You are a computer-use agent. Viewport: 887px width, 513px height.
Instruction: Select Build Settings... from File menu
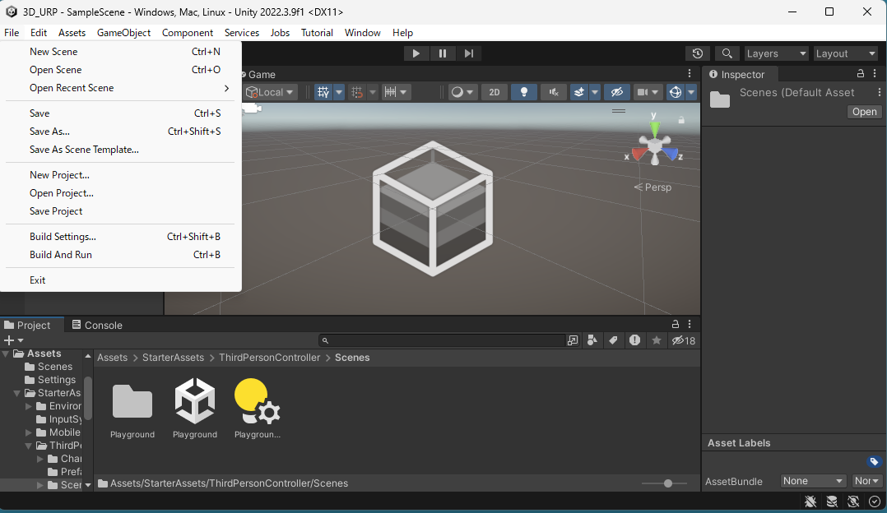63,237
